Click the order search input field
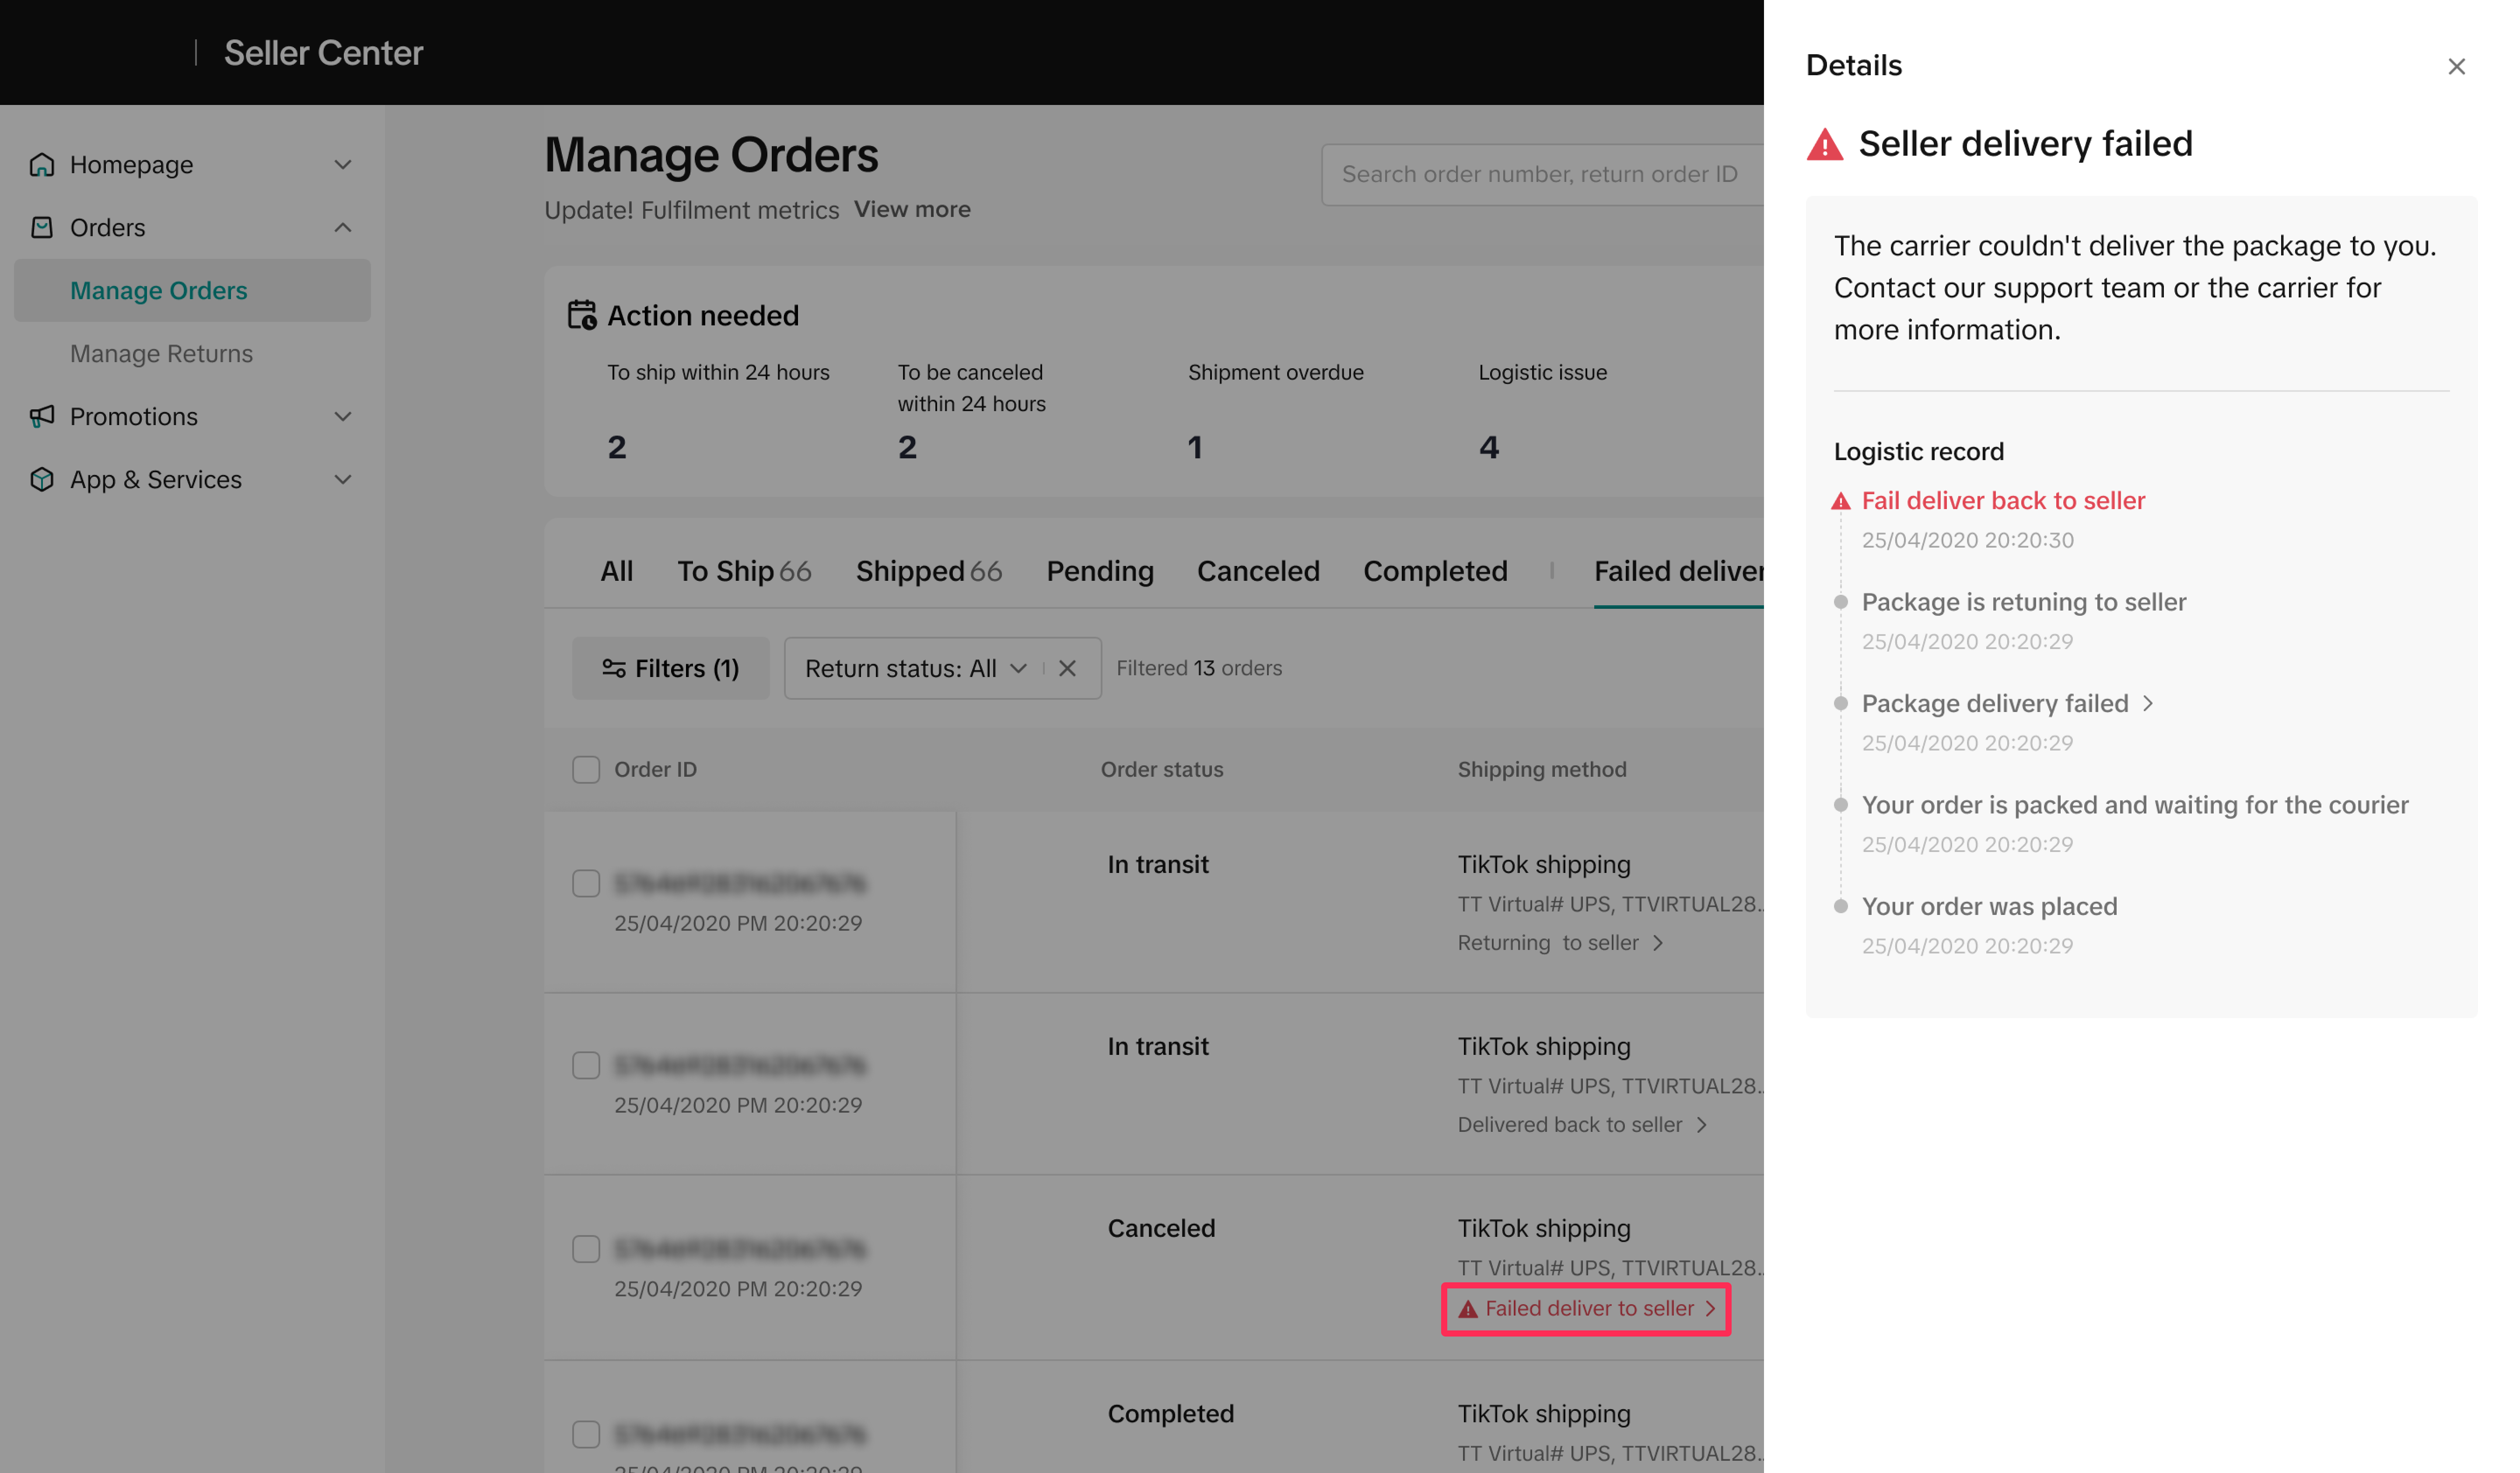The image size is (2520, 1473). pyautogui.click(x=1540, y=175)
